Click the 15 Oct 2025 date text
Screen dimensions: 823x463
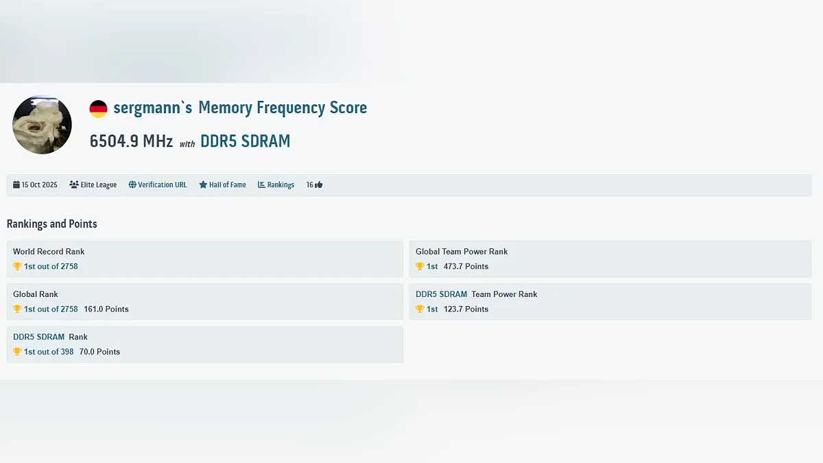40,185
